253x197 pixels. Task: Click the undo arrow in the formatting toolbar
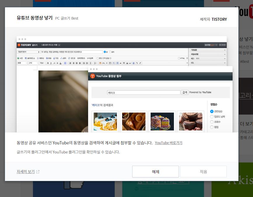point(137,63)
